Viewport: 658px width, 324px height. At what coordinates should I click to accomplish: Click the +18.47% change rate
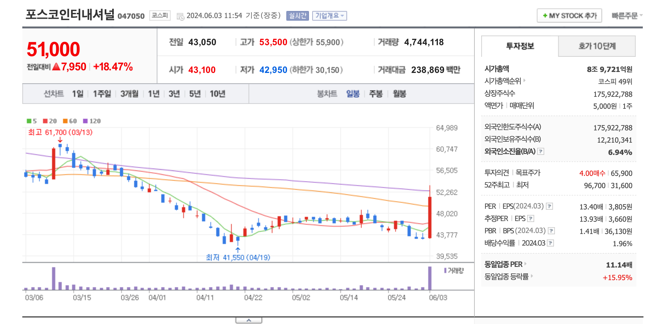[x=113, y=67]
